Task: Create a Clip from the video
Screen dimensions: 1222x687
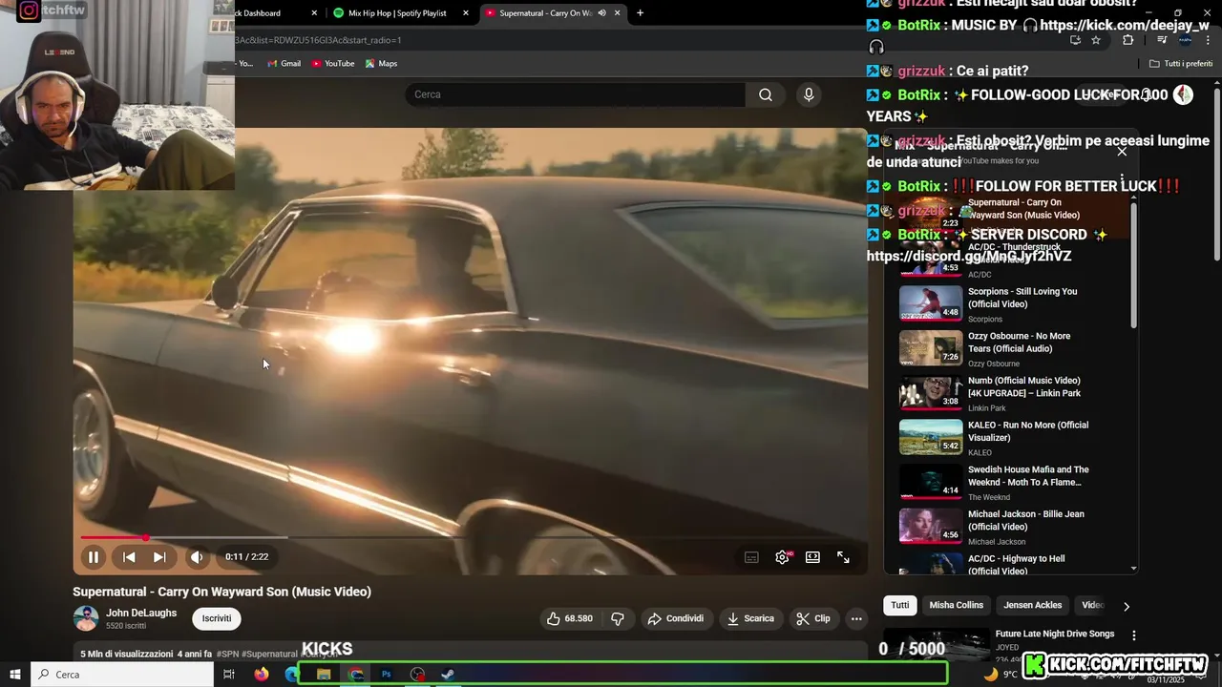Action: click(x=813, y=618)
